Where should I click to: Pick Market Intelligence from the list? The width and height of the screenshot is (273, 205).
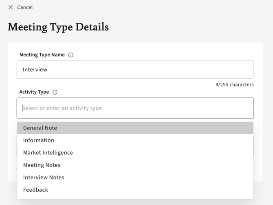(x=48, y=153)
